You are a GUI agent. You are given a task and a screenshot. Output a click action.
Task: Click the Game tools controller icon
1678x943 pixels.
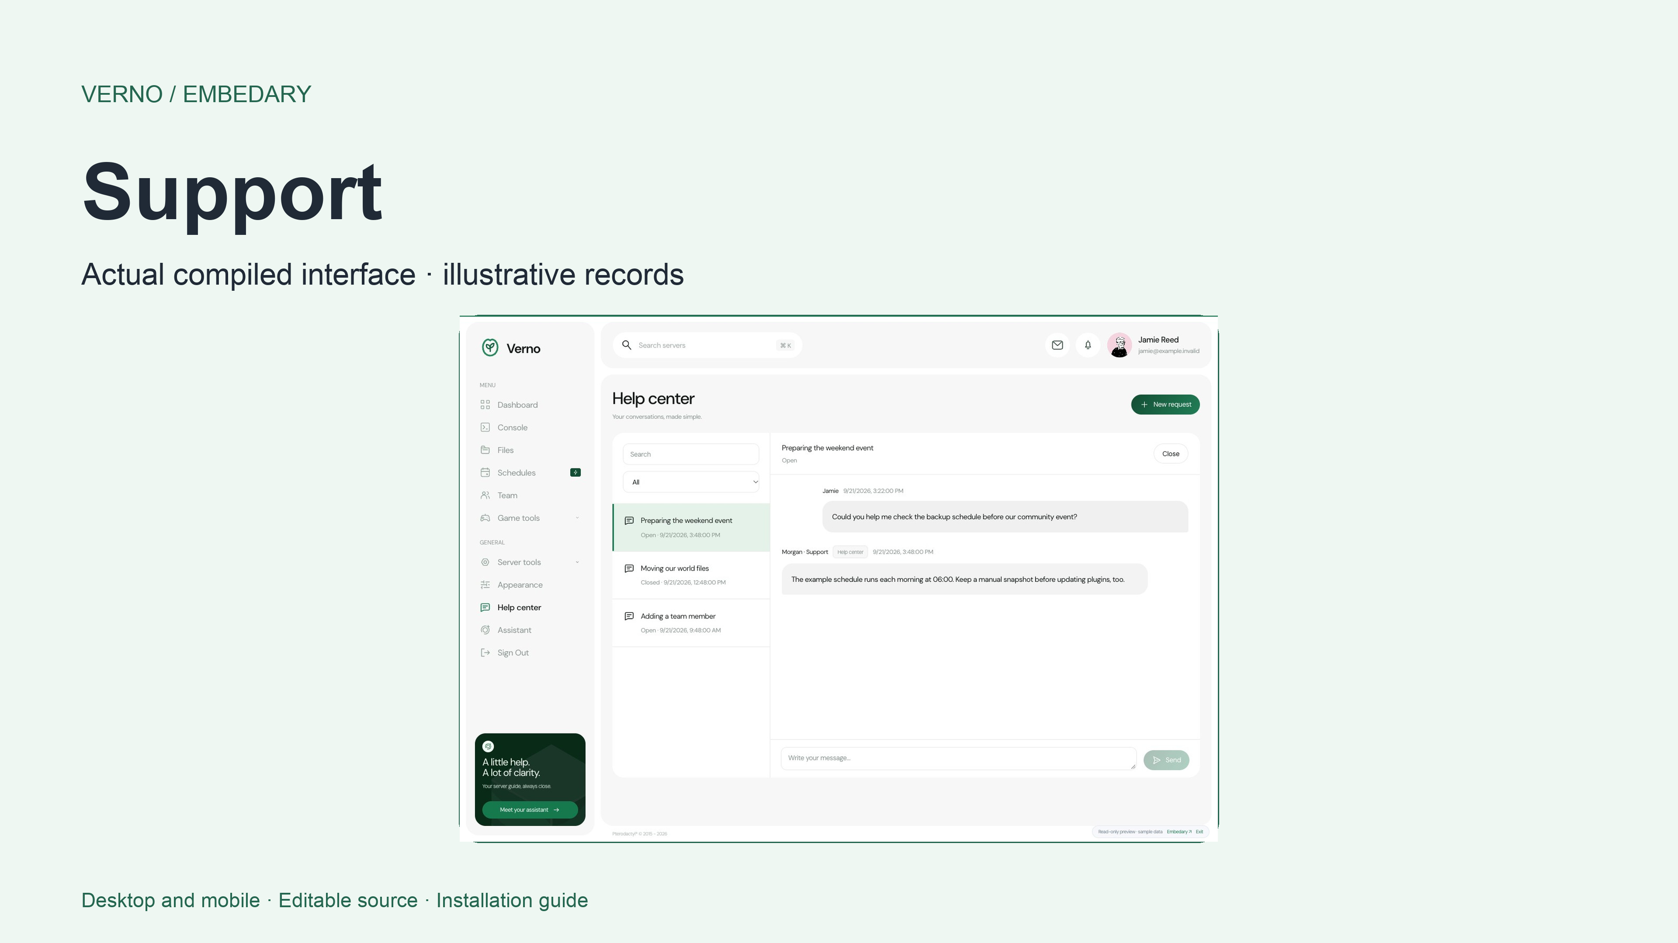click(485, 518)
